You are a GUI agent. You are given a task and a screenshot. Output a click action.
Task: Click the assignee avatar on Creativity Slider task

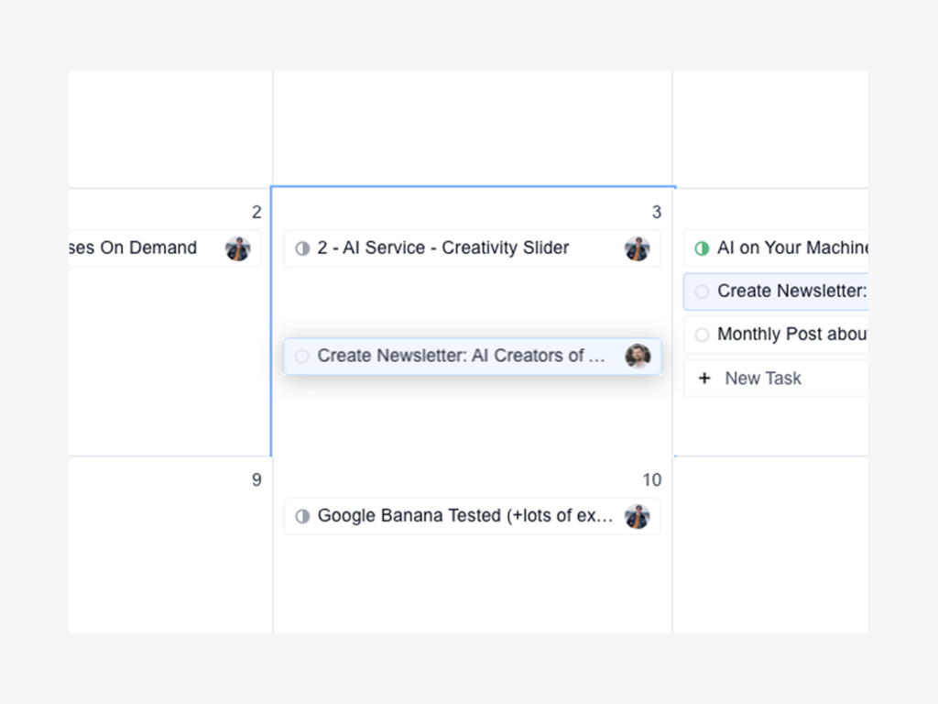[637, 248]
